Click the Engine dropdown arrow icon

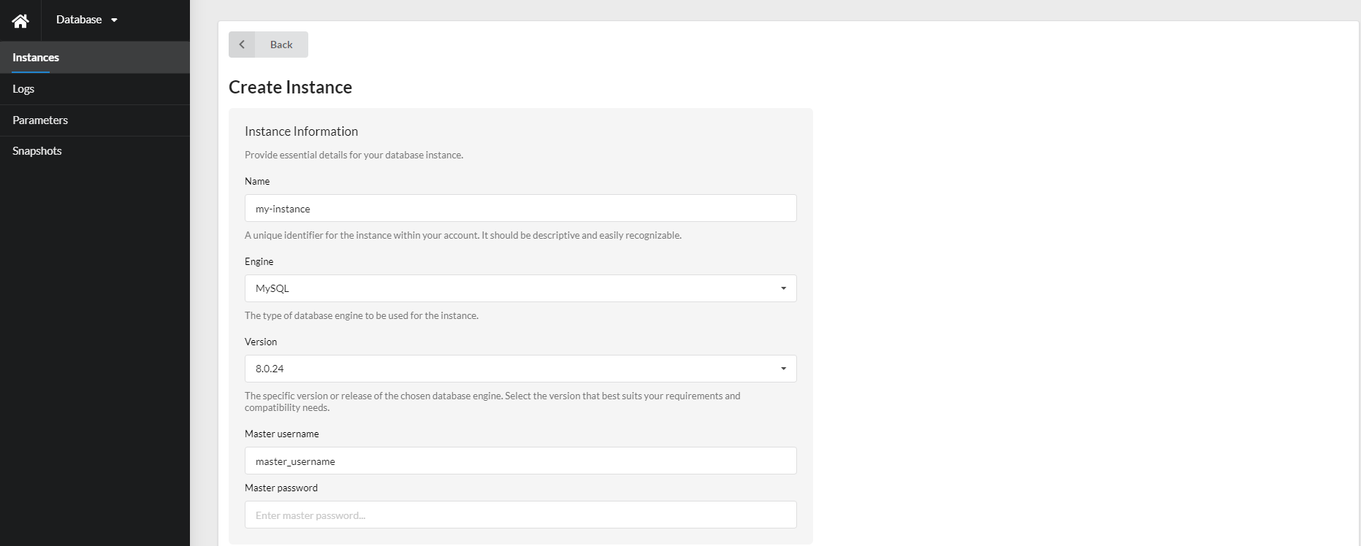coord(784,288)
